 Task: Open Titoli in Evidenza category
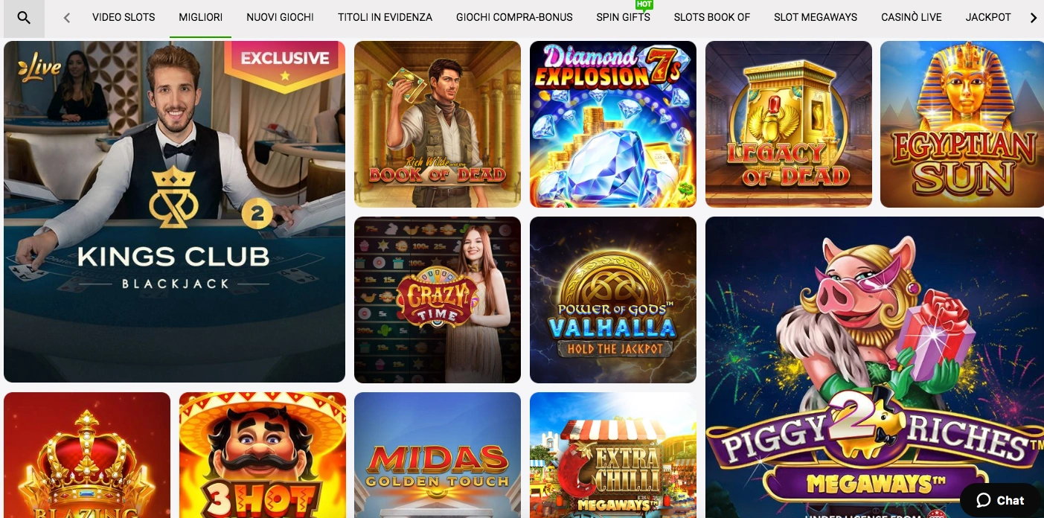coord(385,17)
